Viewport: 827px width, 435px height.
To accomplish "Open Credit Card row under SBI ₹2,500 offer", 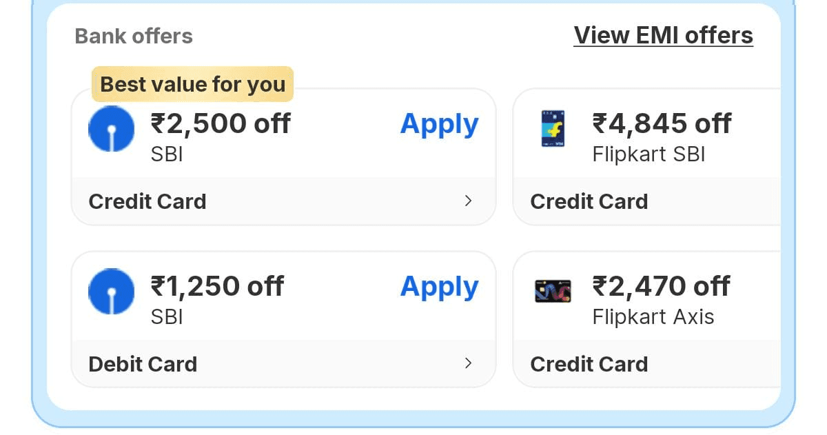I will coord(147,201).
